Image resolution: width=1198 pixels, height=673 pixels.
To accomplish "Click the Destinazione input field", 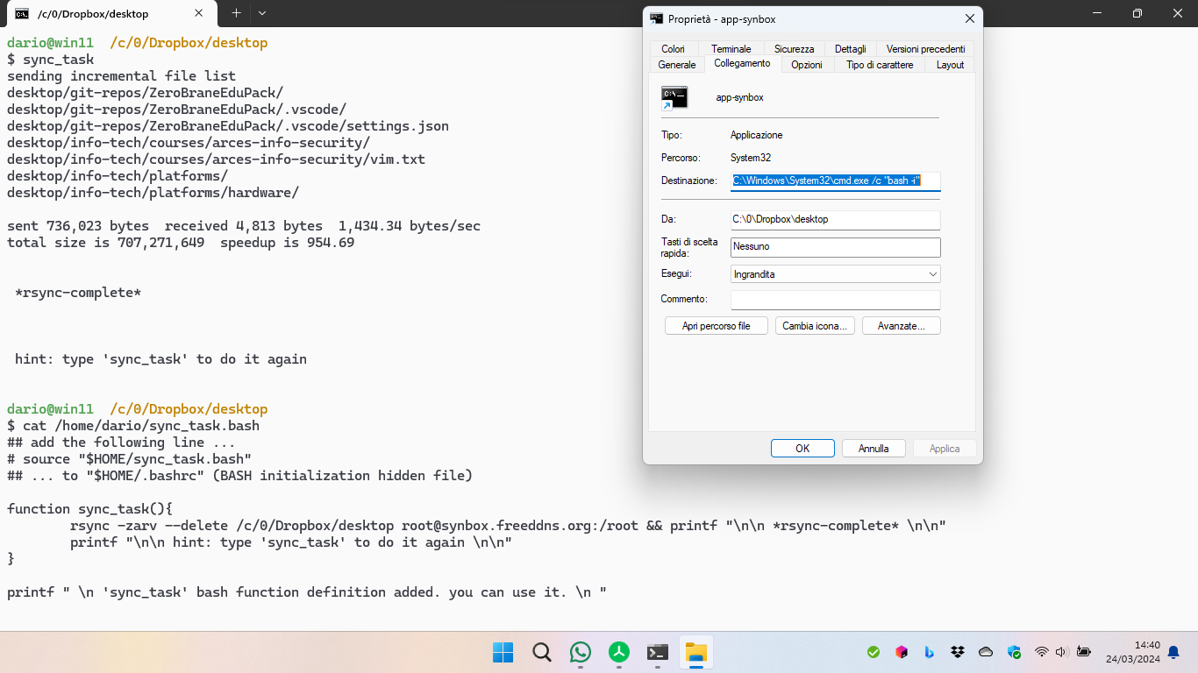I will click(x=836, y=181).
